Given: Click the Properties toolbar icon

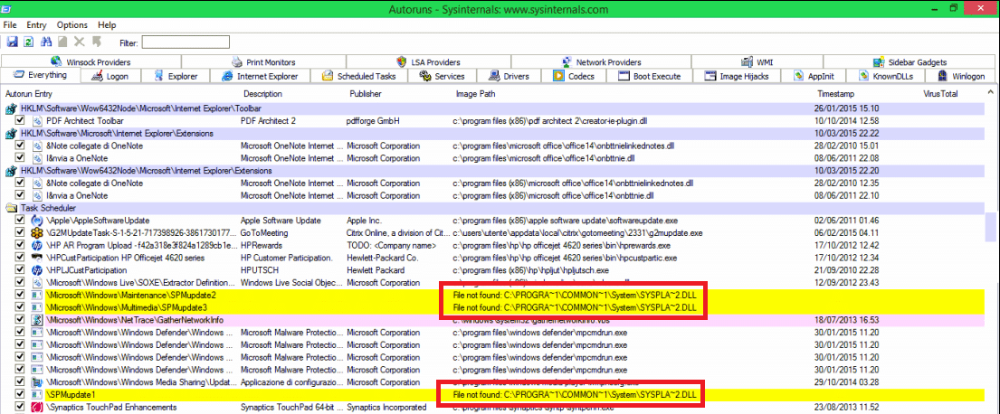Looking at the screenshot, I should coord(62,42).
